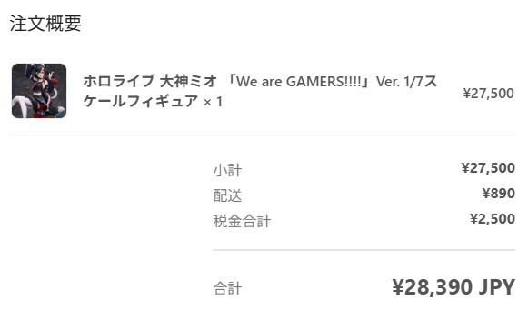Click the divider line below the product row
Viewport: 528px width, 330px height.
pyautogui.click(x=263, y=135)
